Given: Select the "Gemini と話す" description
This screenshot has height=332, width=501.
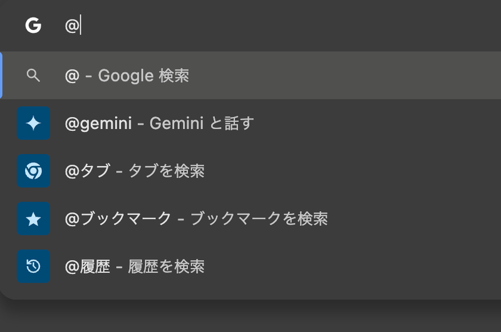Looking at the screenshot, I should [201, 123].
